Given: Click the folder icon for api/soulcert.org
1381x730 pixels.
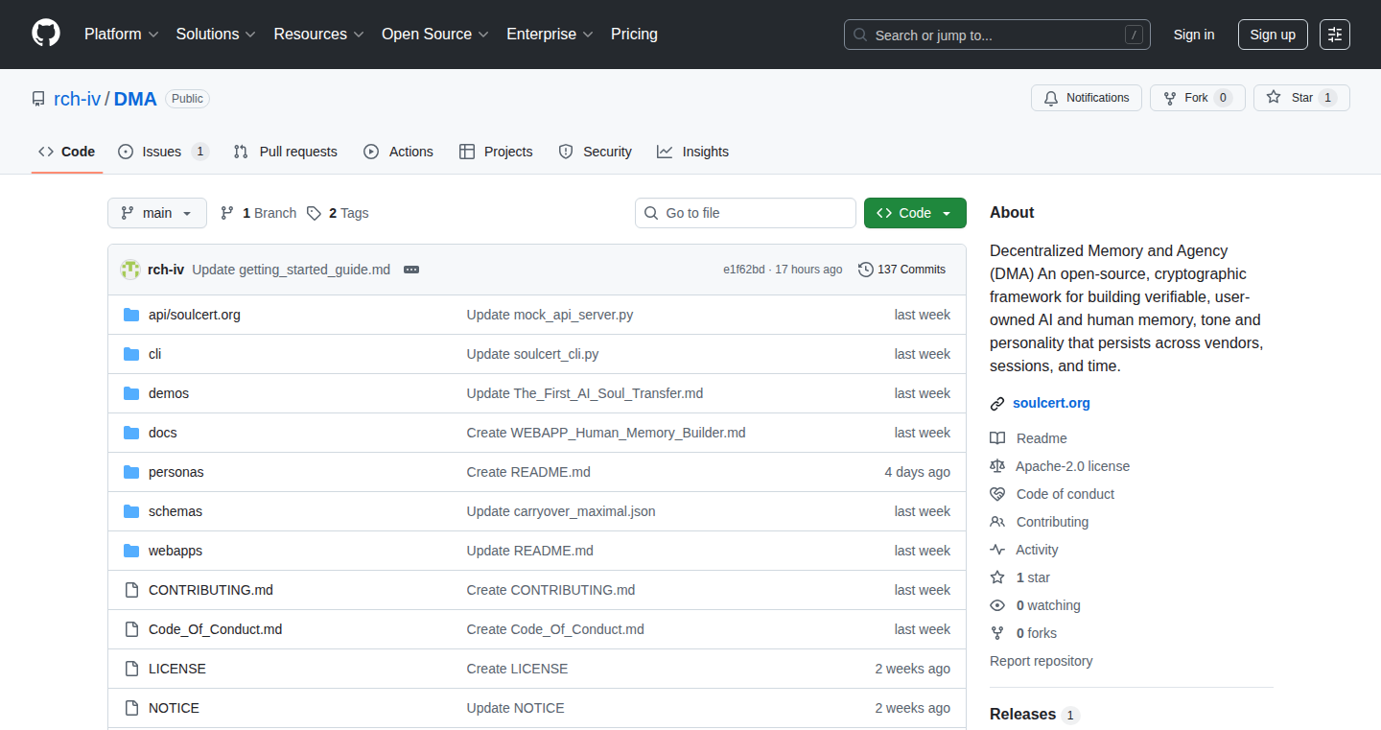Looking at the screenshot, I should [x=131, y=315].
